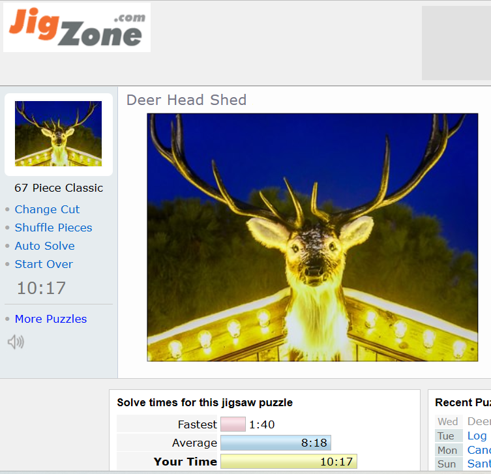Open Sunday's recent puzzle link

coord(479,464)
